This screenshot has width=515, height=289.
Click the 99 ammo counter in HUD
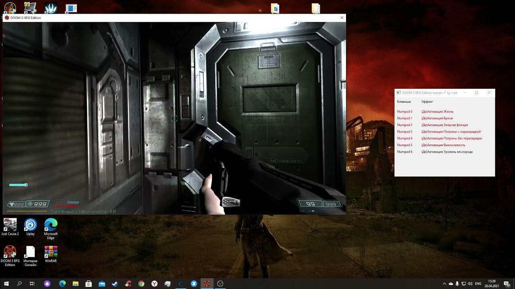click(310, 204)
